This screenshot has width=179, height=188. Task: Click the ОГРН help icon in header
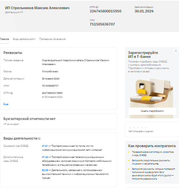coord(97,7)
